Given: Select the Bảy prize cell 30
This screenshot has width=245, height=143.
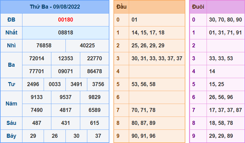Looking at the screenshot, I should coord(77,136).
